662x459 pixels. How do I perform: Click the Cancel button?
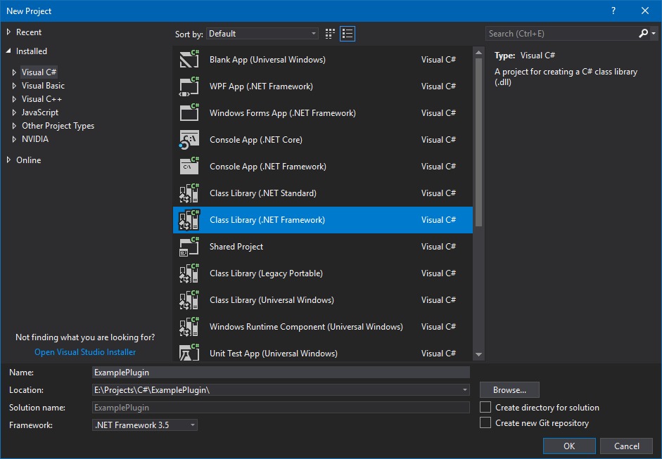click(x=627, y=446)
